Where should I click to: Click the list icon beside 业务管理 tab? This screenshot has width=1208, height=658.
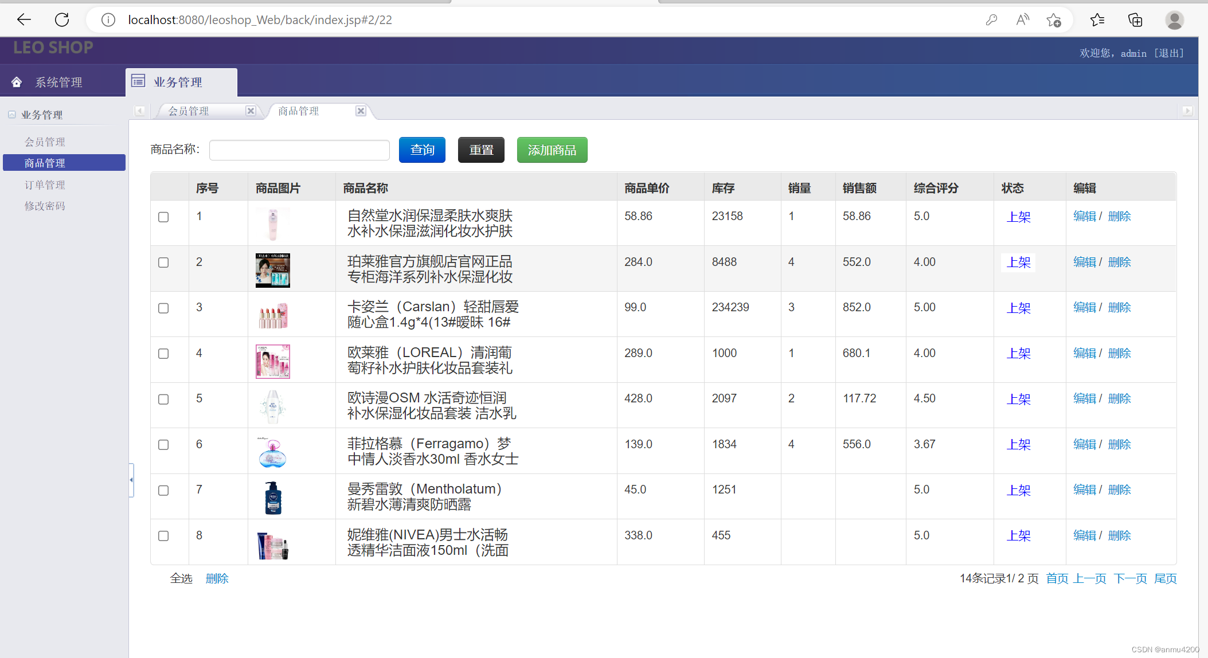tap(138, 81)
